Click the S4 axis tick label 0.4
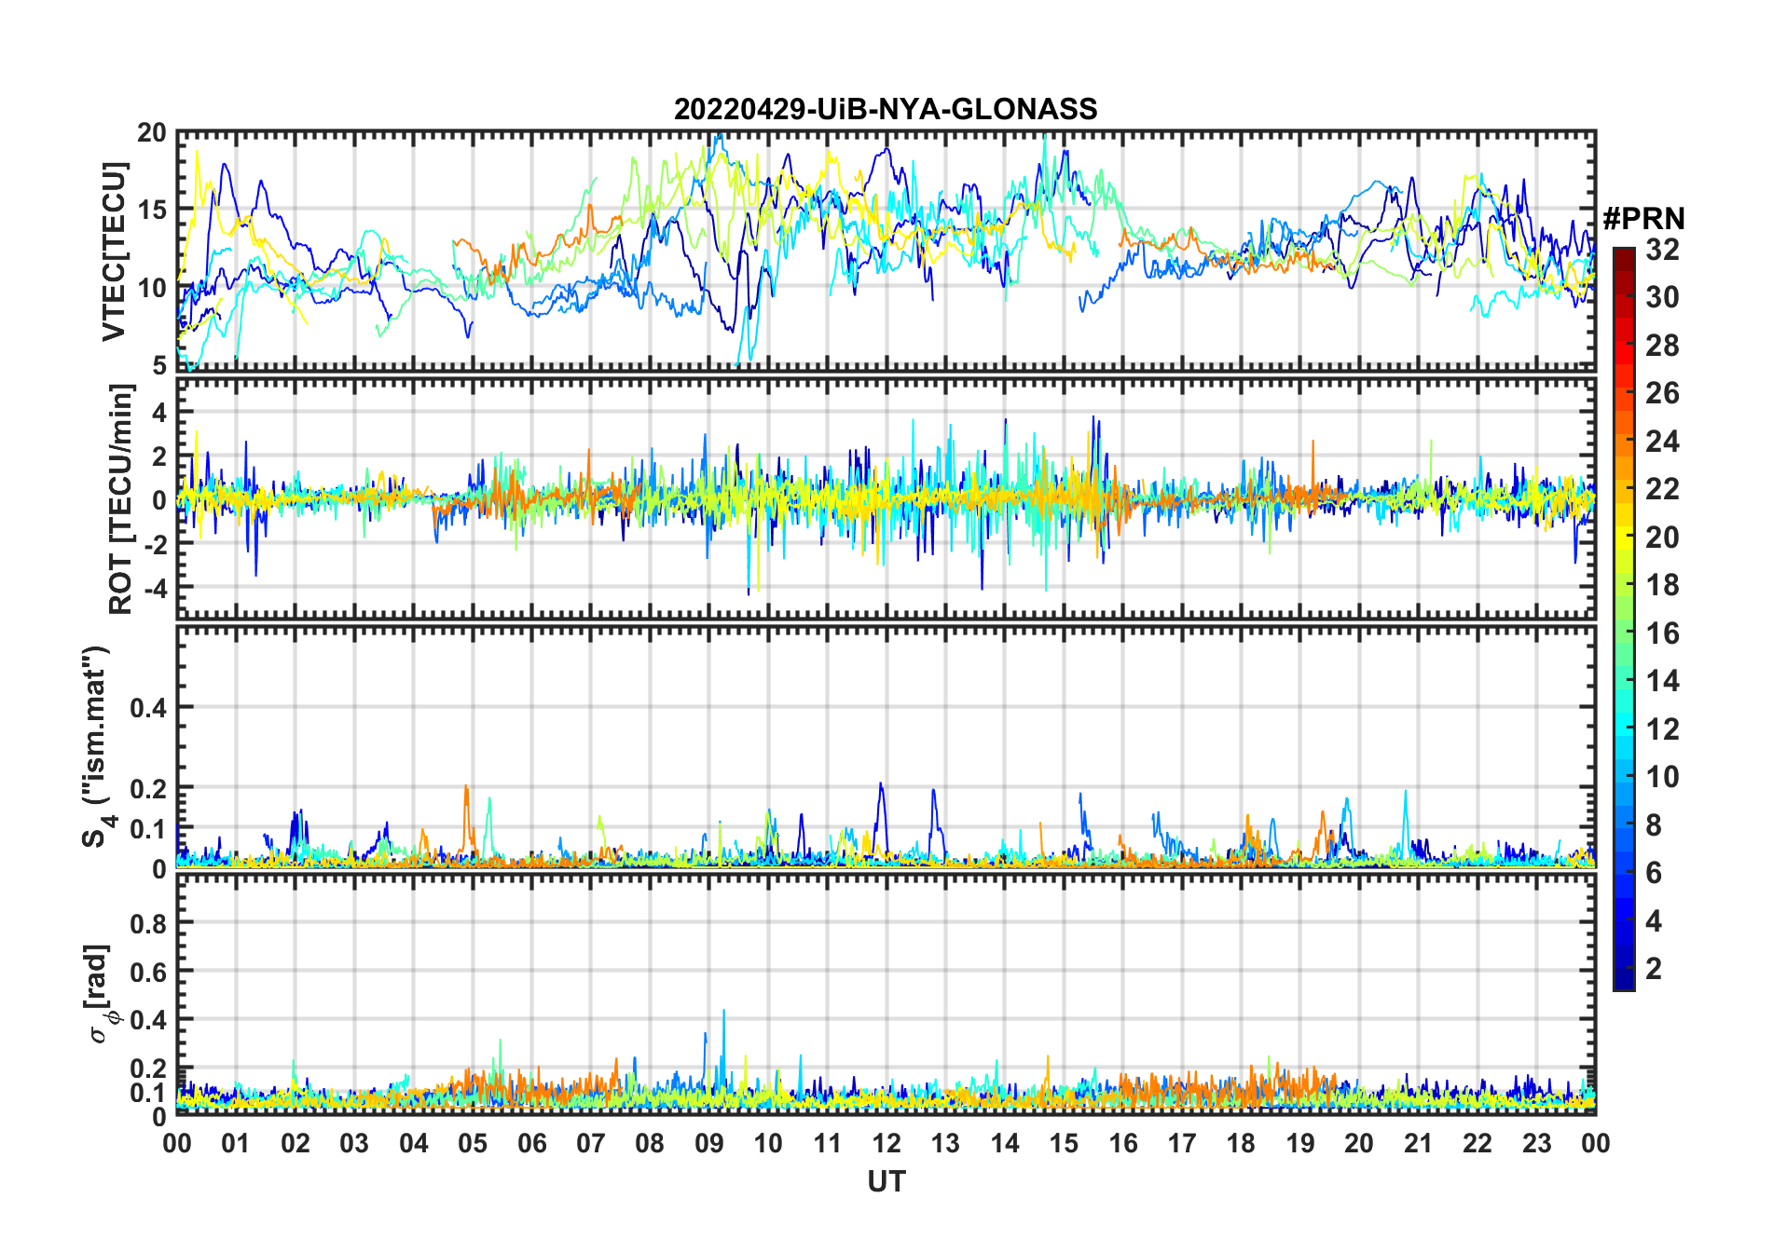Viewport: 1773px width, 1239px height. [149, 708]
